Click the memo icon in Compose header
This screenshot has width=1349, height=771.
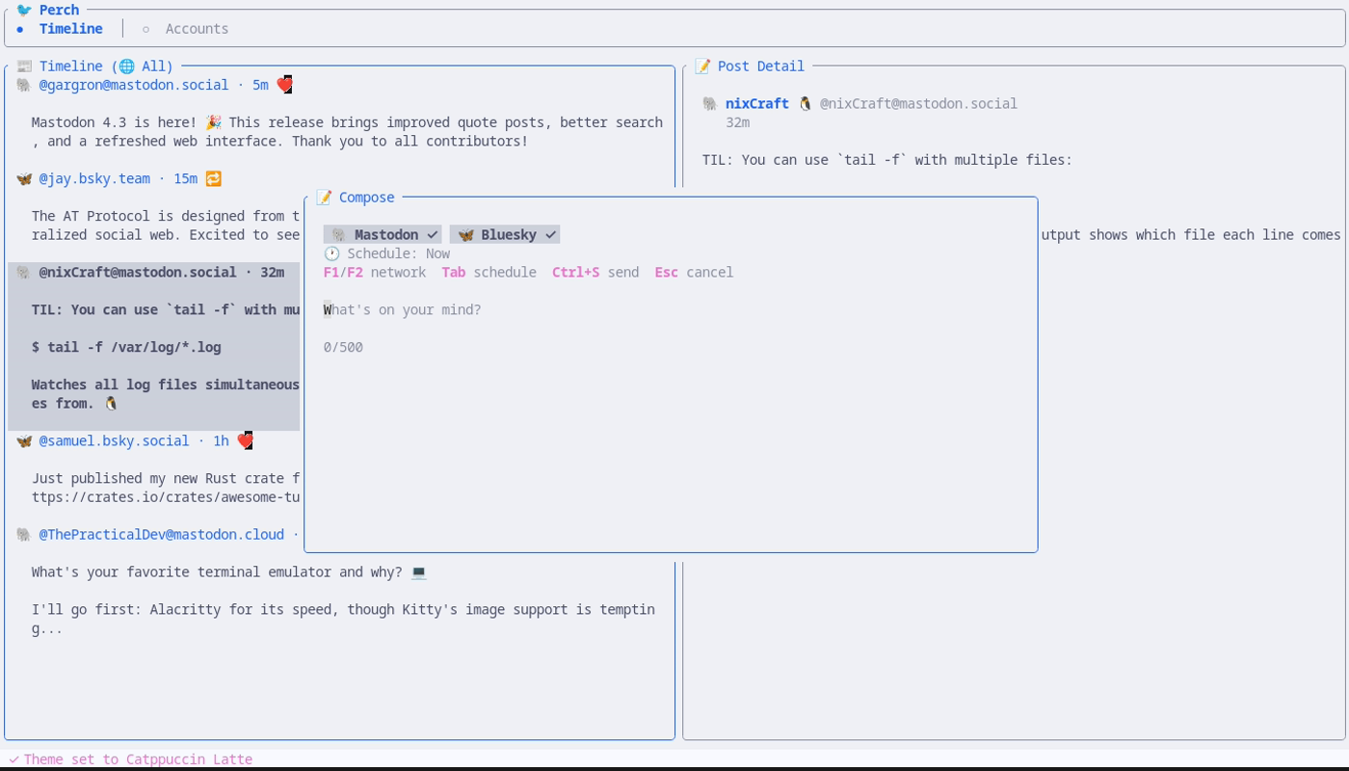click(x=324, y=198)
